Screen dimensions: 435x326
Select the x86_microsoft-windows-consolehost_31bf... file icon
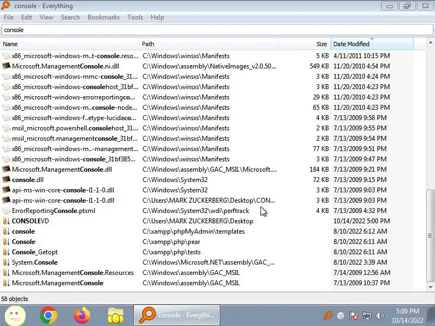point(7,87)
